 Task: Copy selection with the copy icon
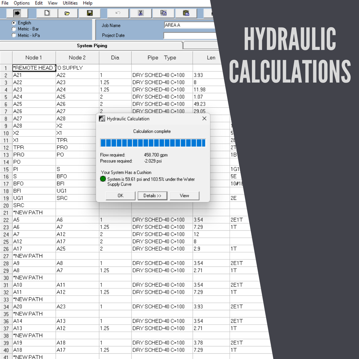[163, 13]
